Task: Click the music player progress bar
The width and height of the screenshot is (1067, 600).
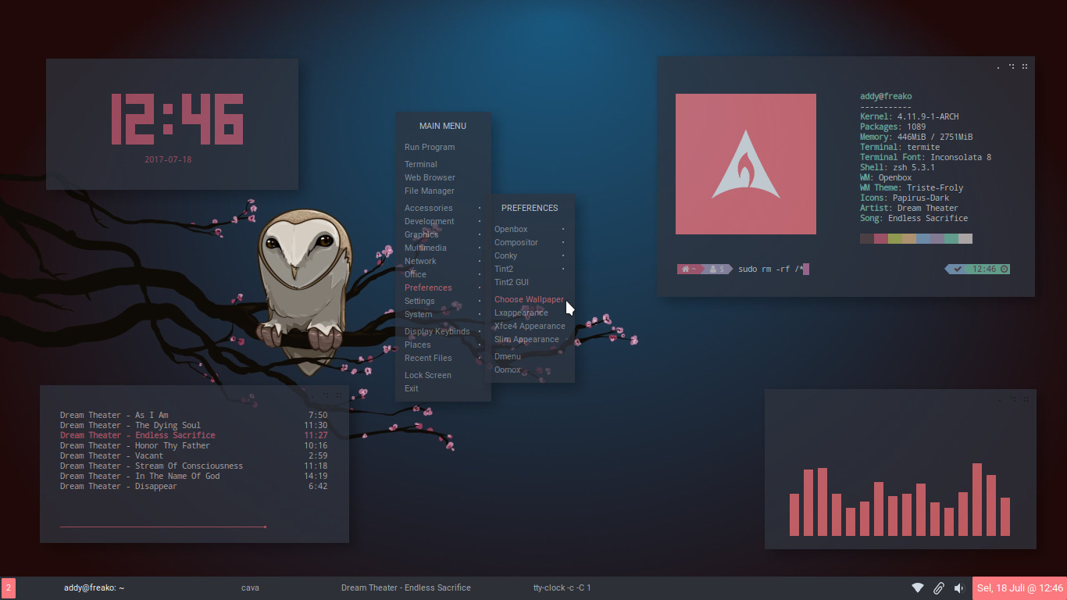Action: click(x=163, y=527)
